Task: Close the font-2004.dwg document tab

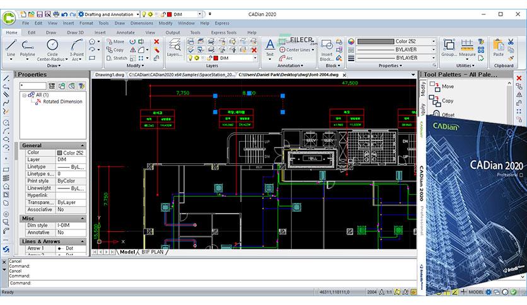Action: (344, 75)
